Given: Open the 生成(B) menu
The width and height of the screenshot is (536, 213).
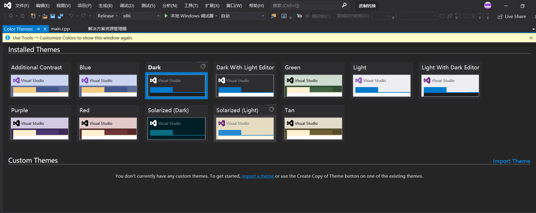Looking at the screenshot, I should pos(105,5).
